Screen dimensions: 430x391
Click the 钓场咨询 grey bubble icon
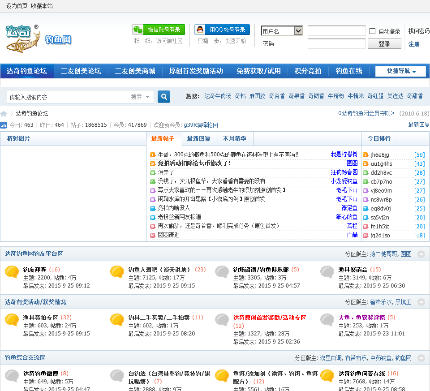(x=222, y=272)
